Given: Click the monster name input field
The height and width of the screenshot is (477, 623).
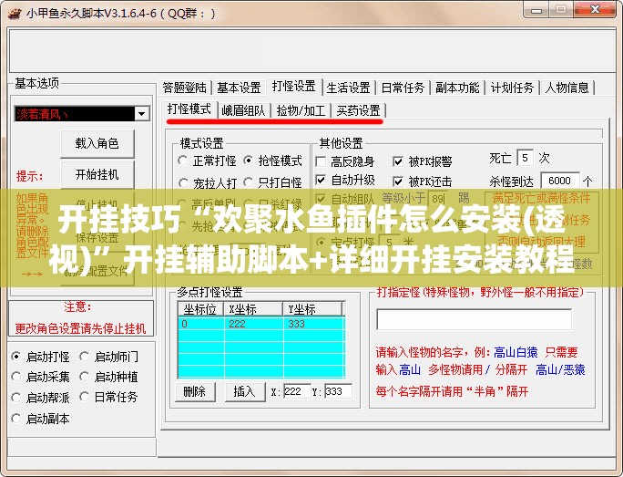Looking at the screenshot, I should click(x=474, y=319).
